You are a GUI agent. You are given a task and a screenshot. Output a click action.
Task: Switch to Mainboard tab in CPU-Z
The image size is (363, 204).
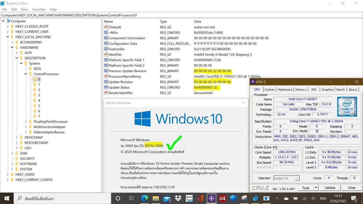click(x=285, y=90)
